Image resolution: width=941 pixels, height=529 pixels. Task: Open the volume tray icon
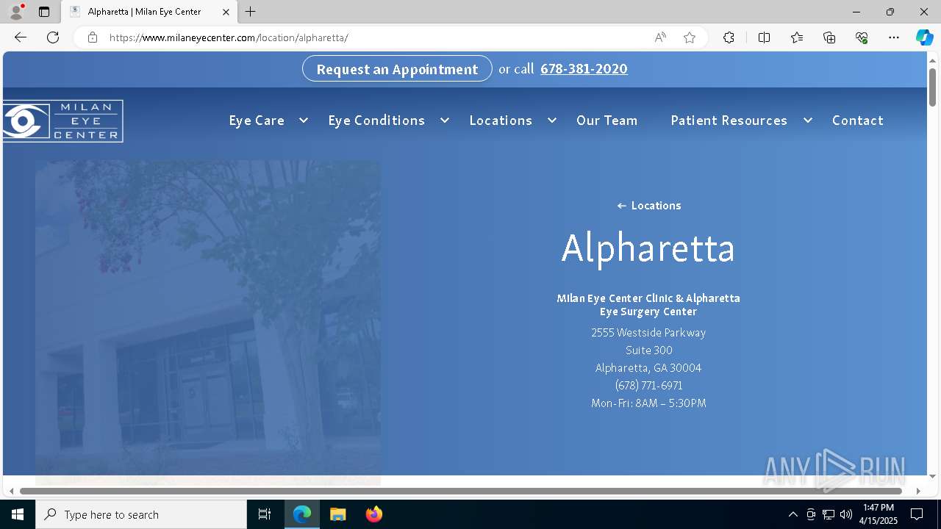(x=846, y=514)
